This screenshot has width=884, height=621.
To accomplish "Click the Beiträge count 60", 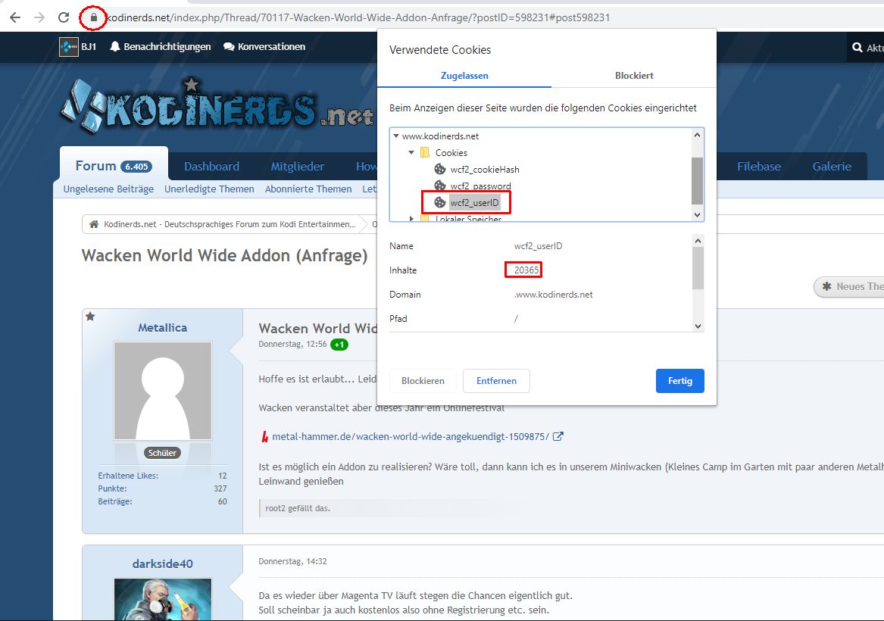I will click(223, 501).
